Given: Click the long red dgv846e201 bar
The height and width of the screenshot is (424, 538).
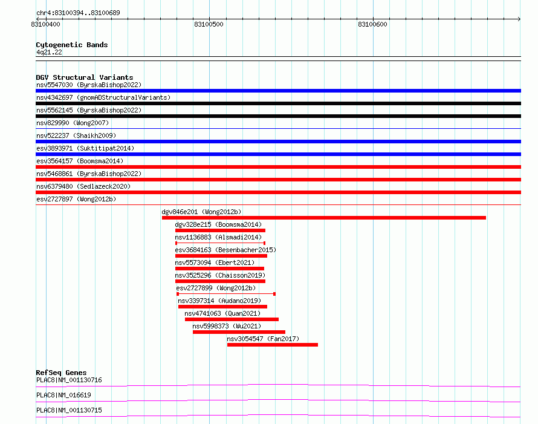Looking at the screenshot, I should pos(324,218).
